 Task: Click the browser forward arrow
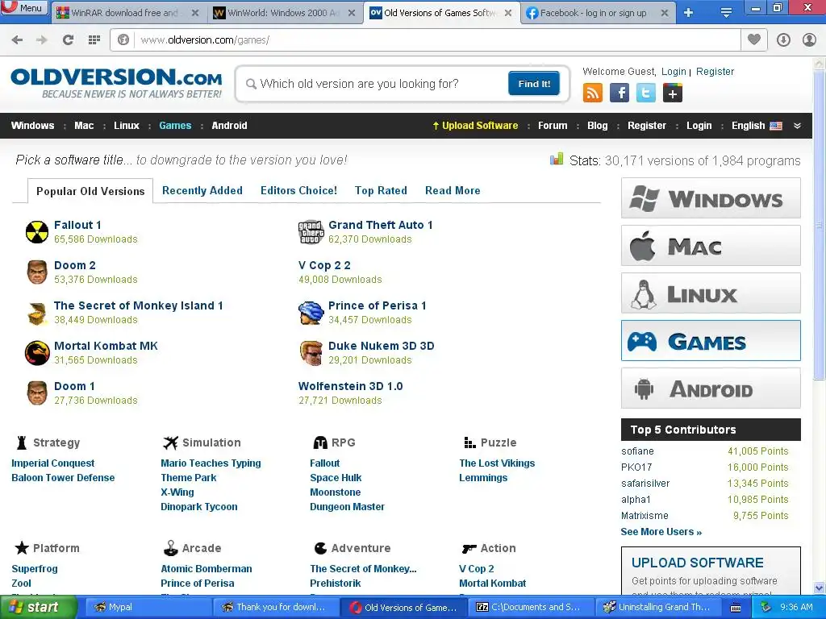(42, 40)
